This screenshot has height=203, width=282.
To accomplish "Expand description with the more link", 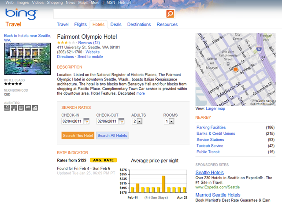I will pos(141,93).
